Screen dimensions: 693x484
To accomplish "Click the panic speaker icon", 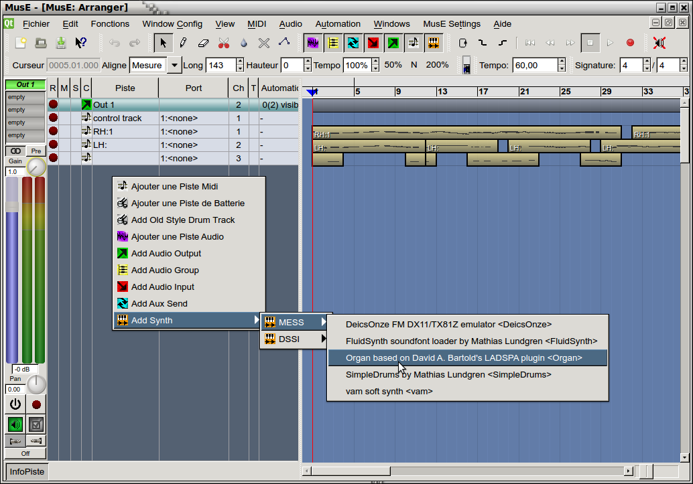I will point(659,43).
